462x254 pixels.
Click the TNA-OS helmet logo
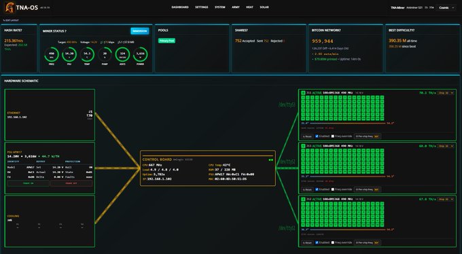tap(10, 7)
